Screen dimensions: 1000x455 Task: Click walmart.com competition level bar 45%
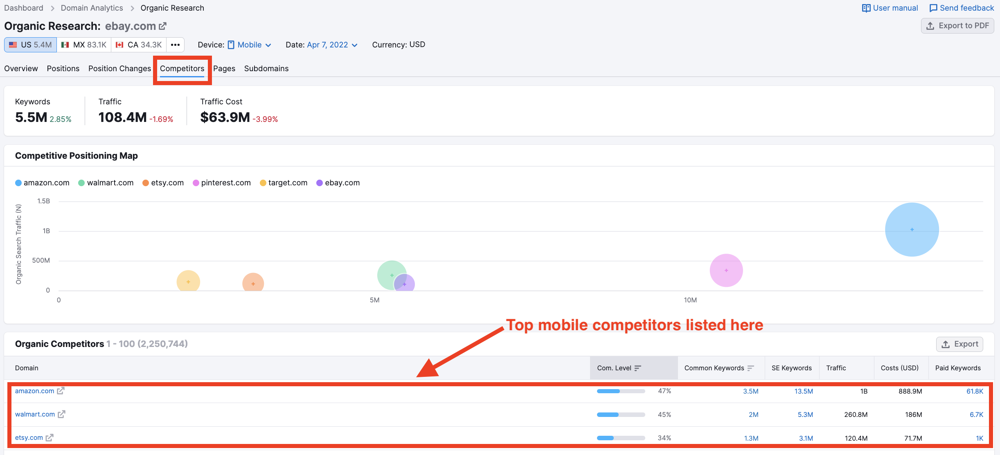coord(621,414)
